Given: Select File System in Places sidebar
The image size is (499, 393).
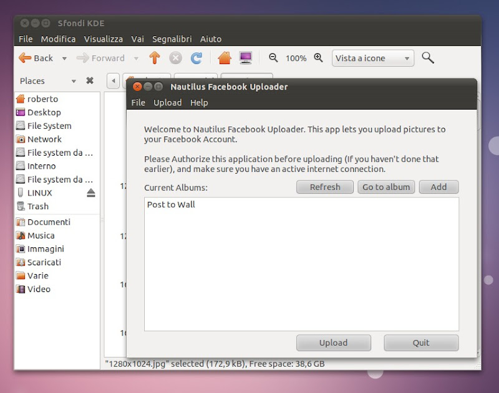Looking at the screenshot, I should coord(57,126).
